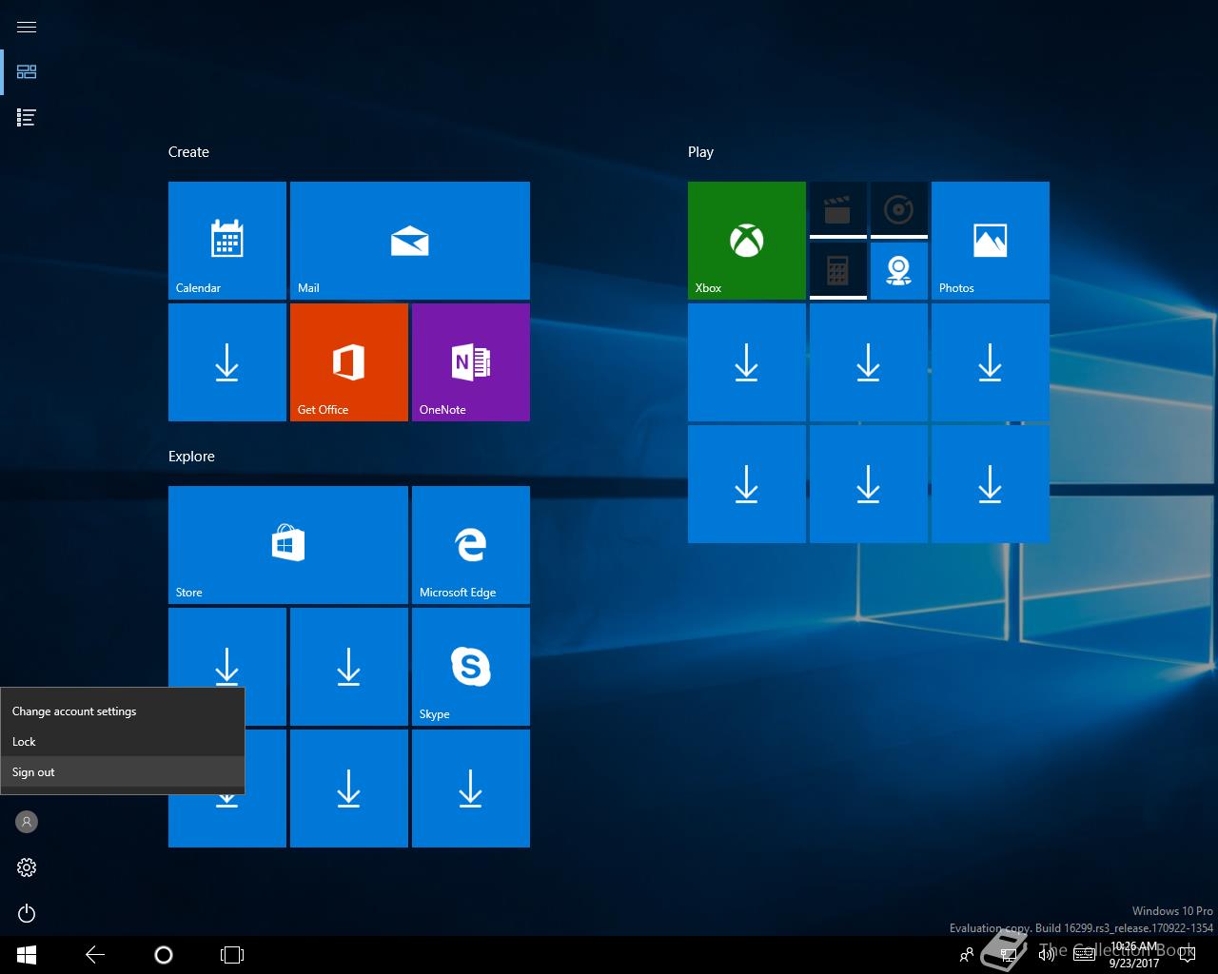Open the Power options icon
The image size is (1218, 974).
(27, 913)
